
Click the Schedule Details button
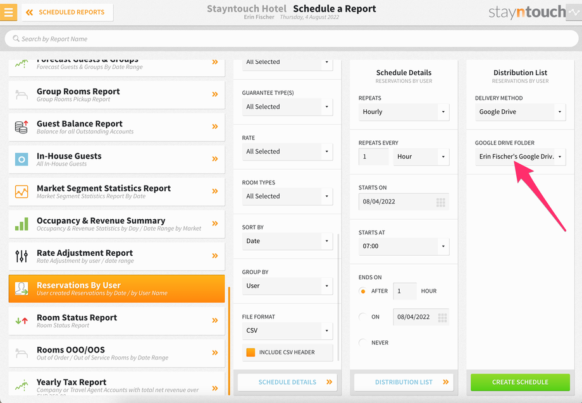pos(287,382)
